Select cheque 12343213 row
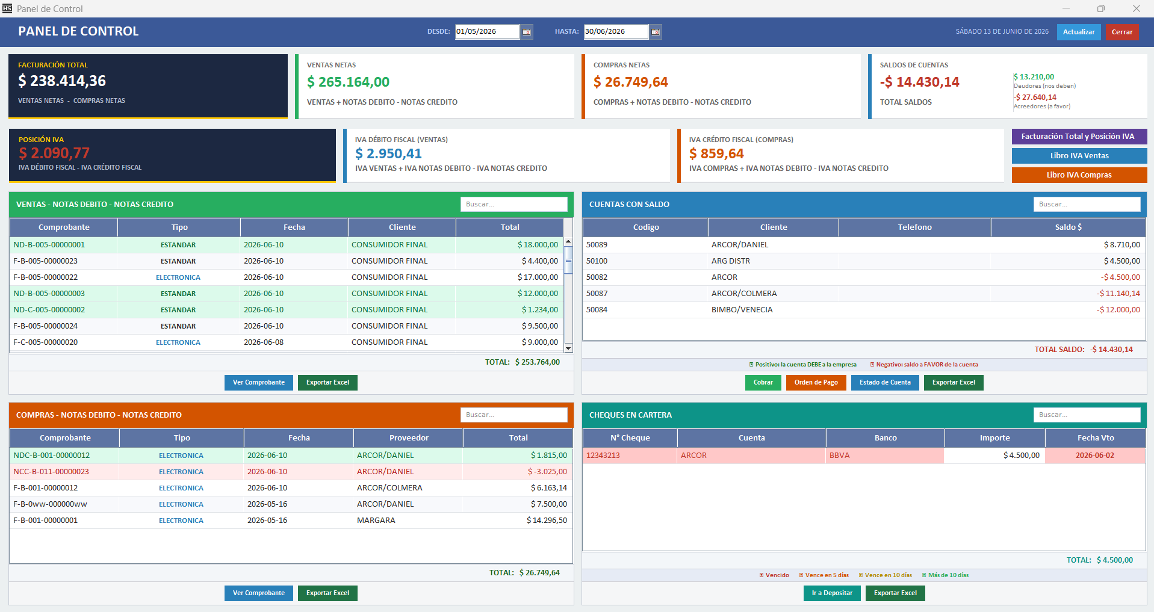The width and height of the screenshot is (1154, 612). 864,456
